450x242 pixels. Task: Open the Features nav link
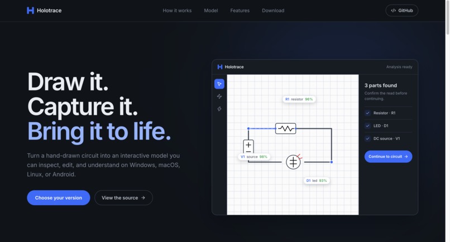[x=240, y=11]
